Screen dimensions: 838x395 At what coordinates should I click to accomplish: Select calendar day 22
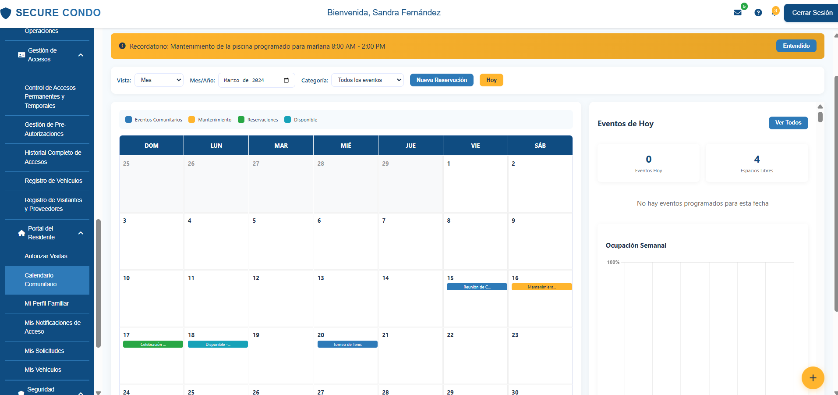475,356
